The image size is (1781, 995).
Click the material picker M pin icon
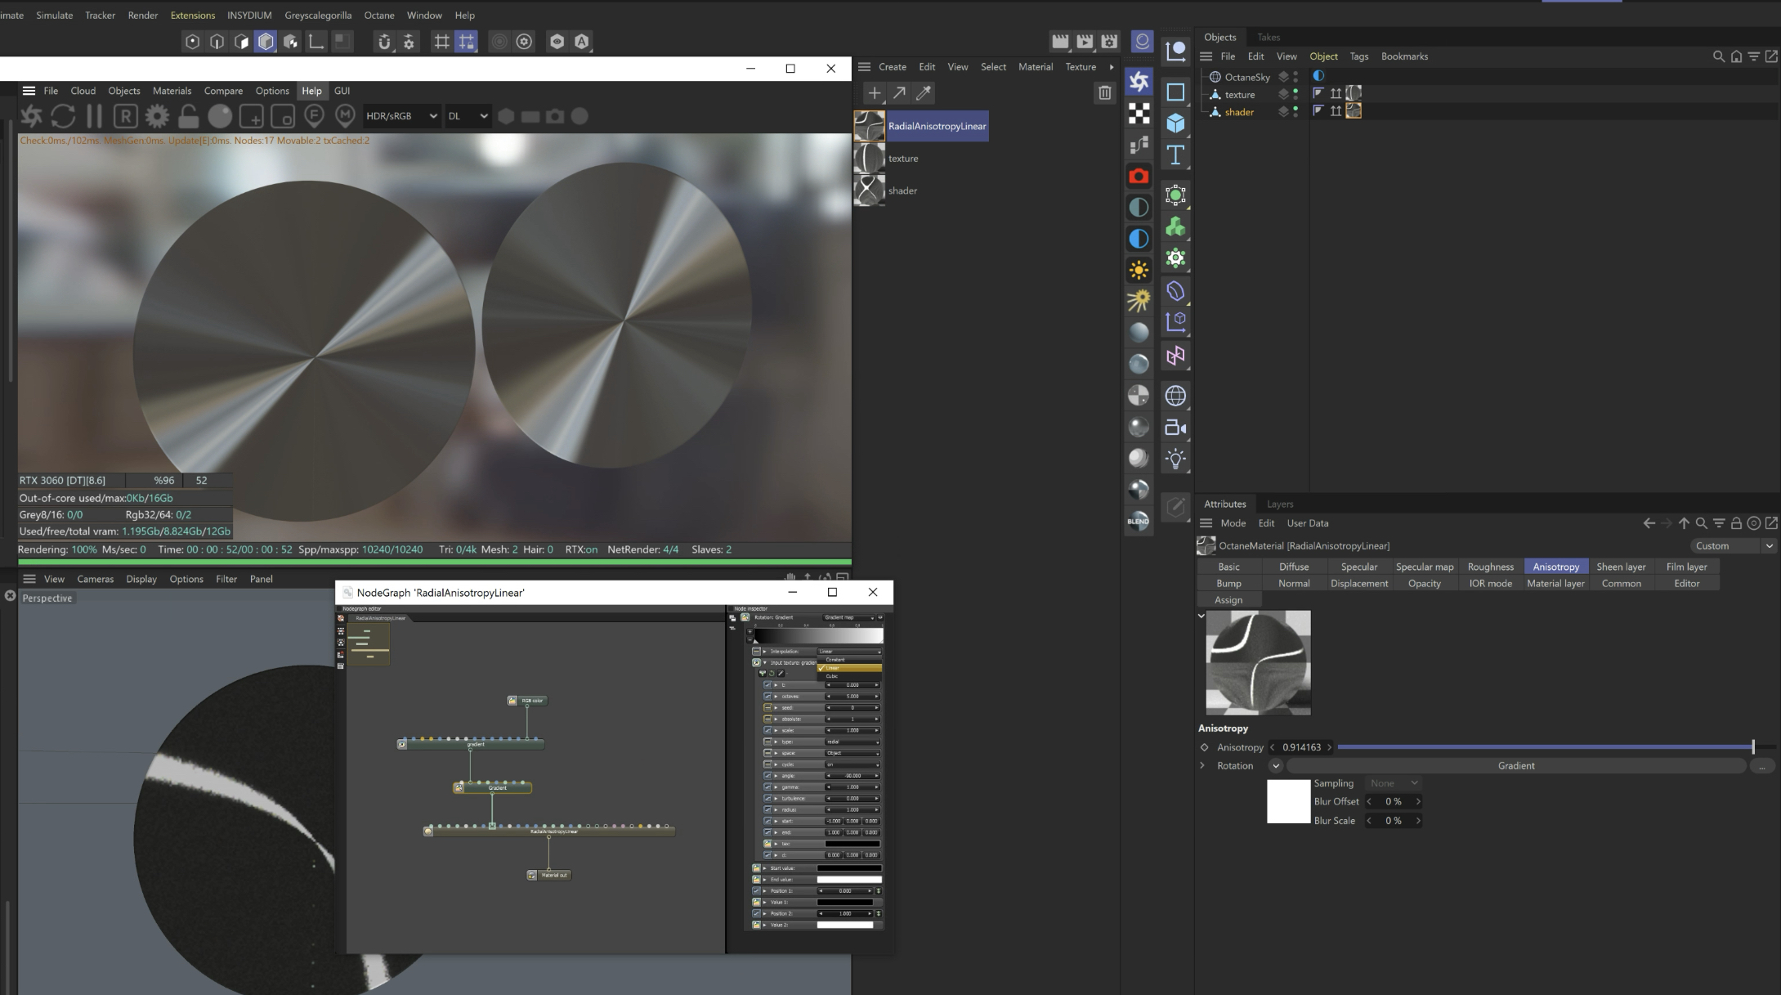(345, 116)
